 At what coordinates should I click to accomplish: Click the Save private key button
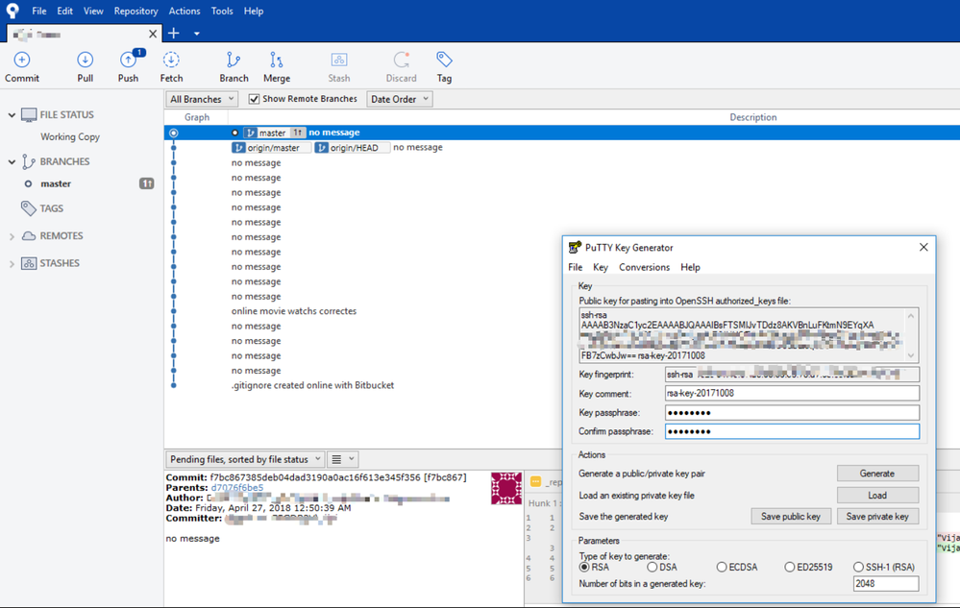[x=876, y=517]
